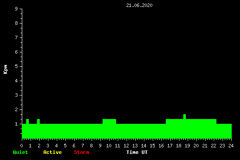Image resolution: width=240 pixels, height=160 pixels.
Task: Click the small green spike before hour 1
Action: pyautogui.click(x=27, y=122)
